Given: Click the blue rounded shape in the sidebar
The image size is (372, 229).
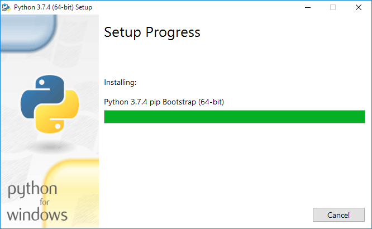Looking at the screenshot, I should (28, 33).
